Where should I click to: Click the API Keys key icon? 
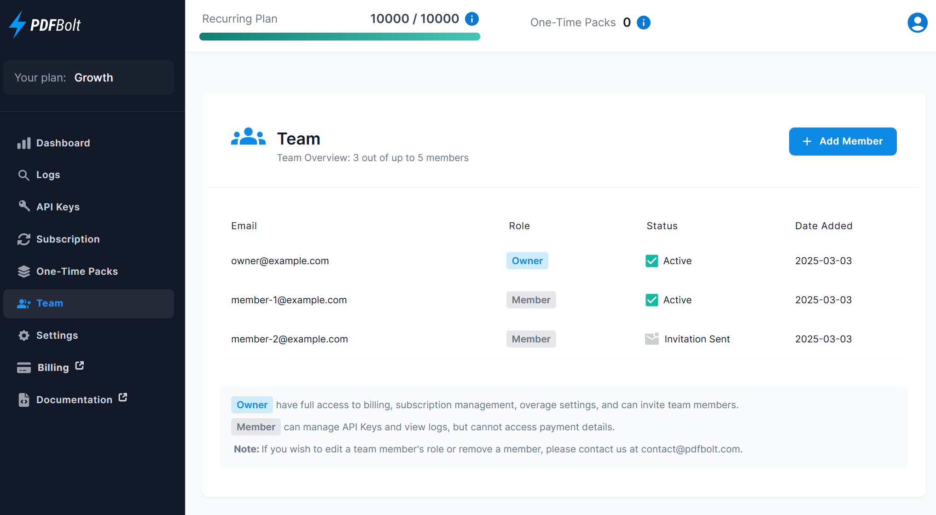click(x=24, y=206)
